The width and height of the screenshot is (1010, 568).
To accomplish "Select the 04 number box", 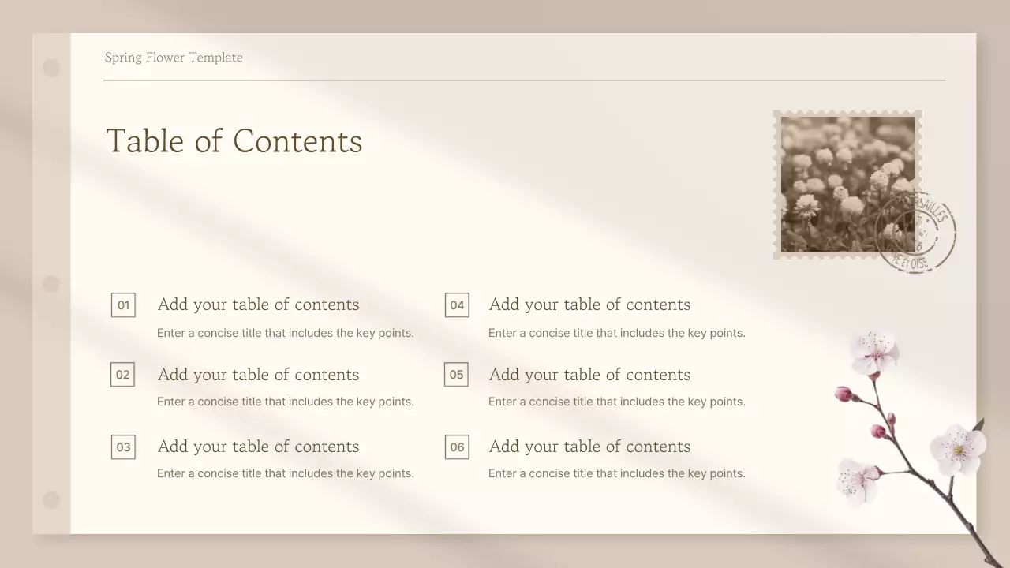I will (457, 305).
